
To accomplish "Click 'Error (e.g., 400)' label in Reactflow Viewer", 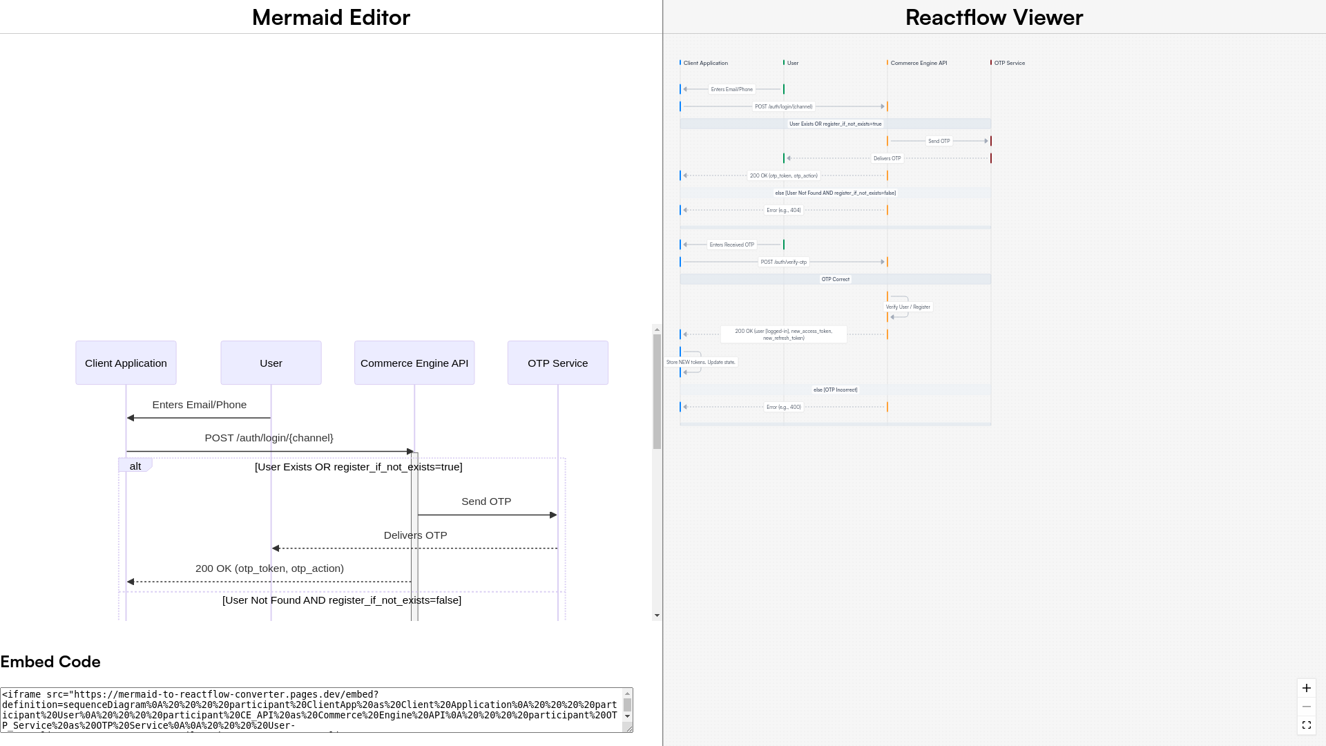I will 784,407.
